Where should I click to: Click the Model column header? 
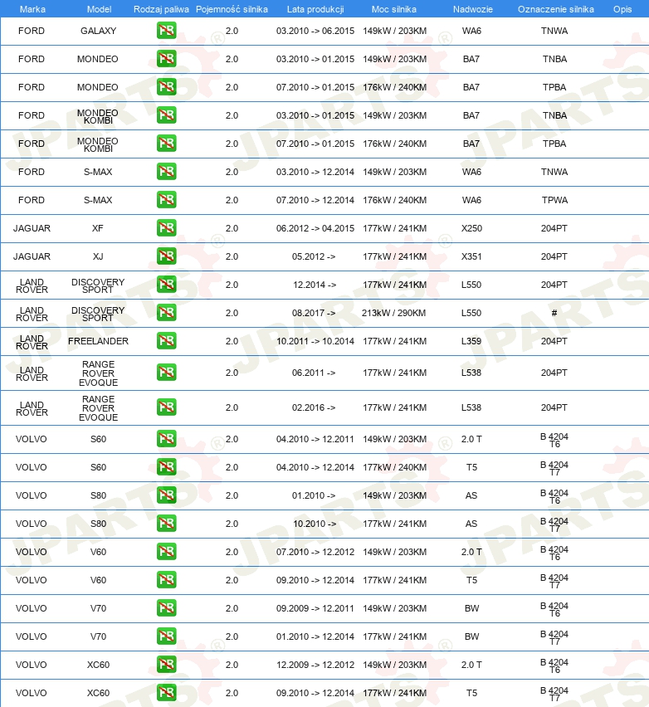(100, 9)
